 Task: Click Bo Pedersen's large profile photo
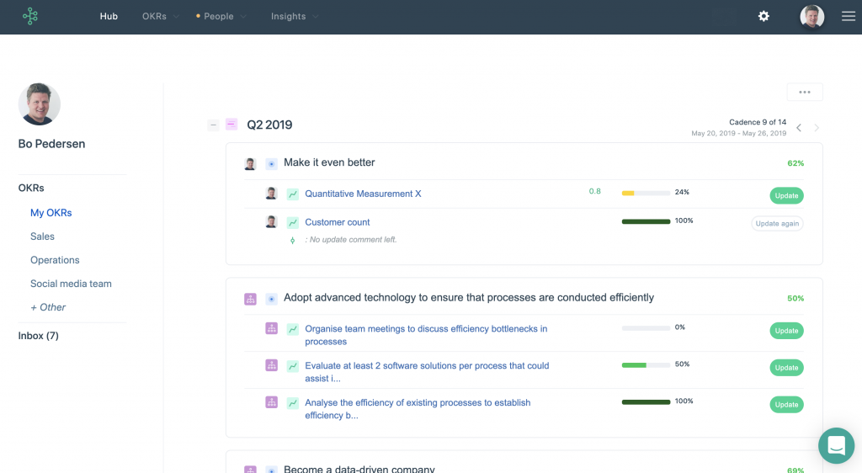[x=39, y=104]
